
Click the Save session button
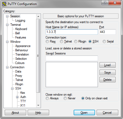[x=107, y=73]
